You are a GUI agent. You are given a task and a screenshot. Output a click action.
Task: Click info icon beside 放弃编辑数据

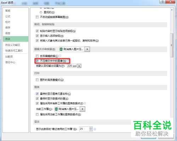pos(60,56)
